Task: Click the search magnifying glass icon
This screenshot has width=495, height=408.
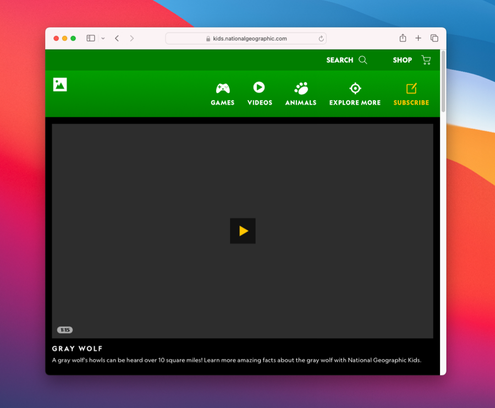Action: [x=363, y=59]
